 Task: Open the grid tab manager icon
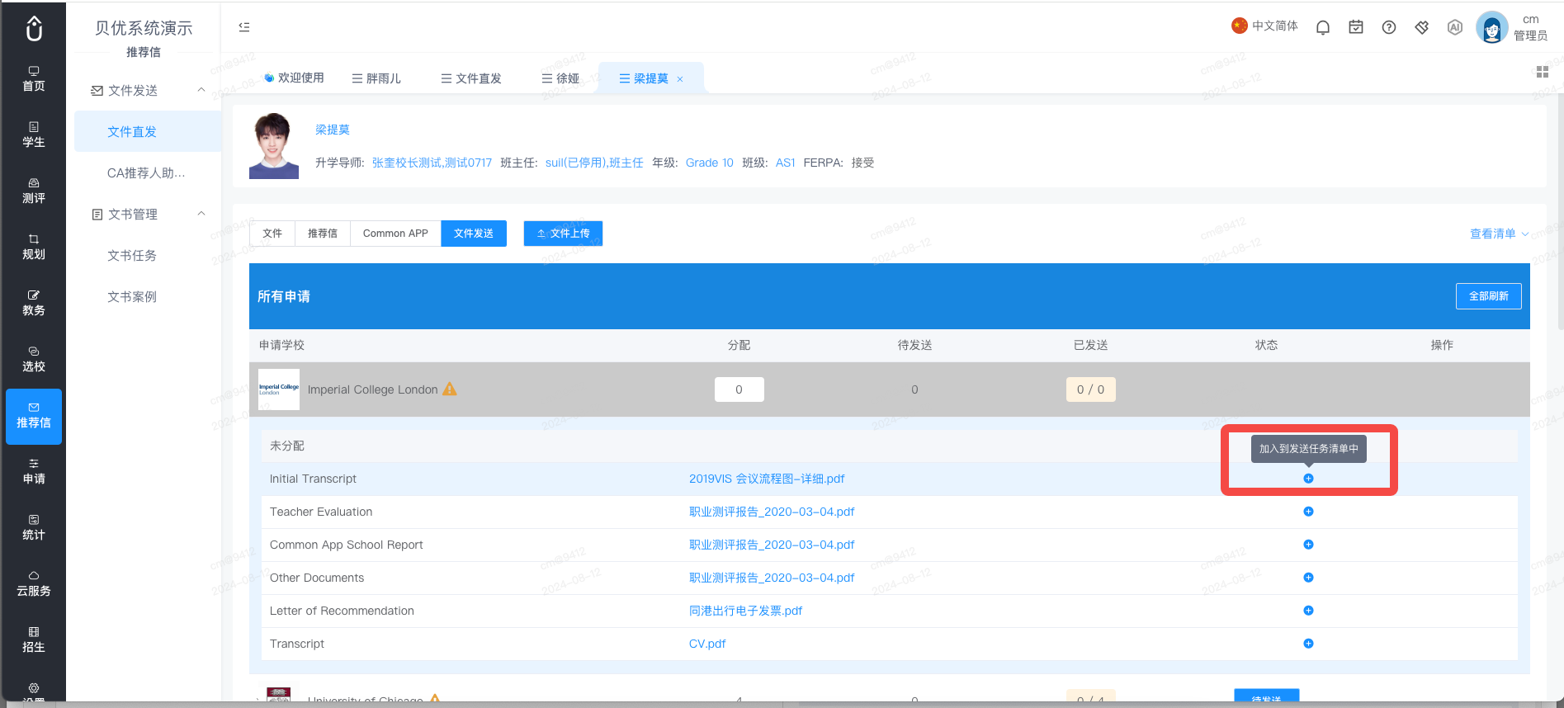pyautogui.click(x=1542, y=73)
